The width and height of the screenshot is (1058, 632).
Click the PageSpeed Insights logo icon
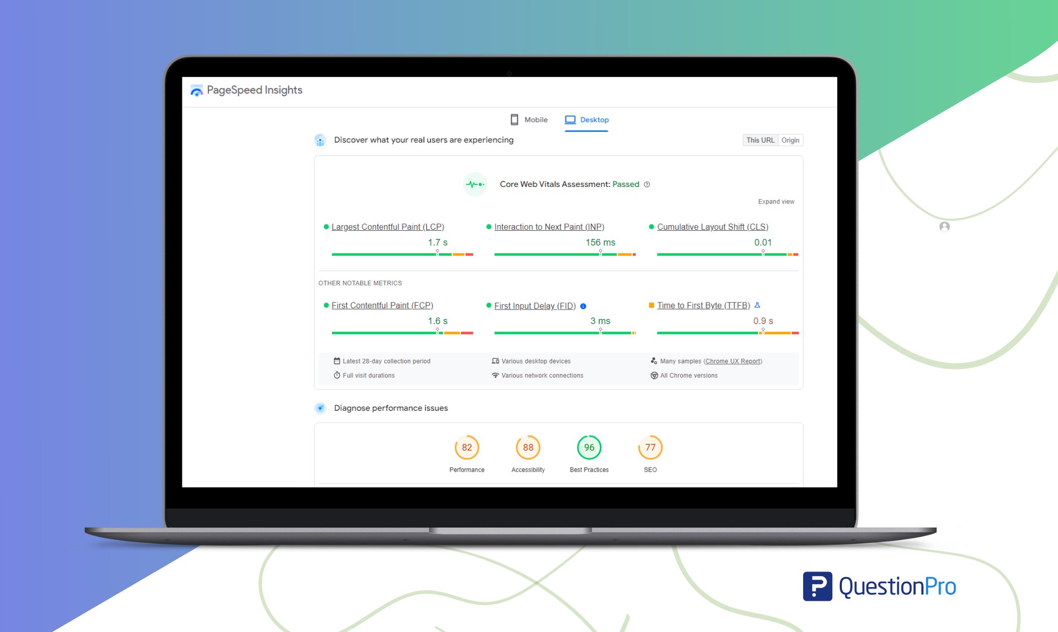[196, 90]
